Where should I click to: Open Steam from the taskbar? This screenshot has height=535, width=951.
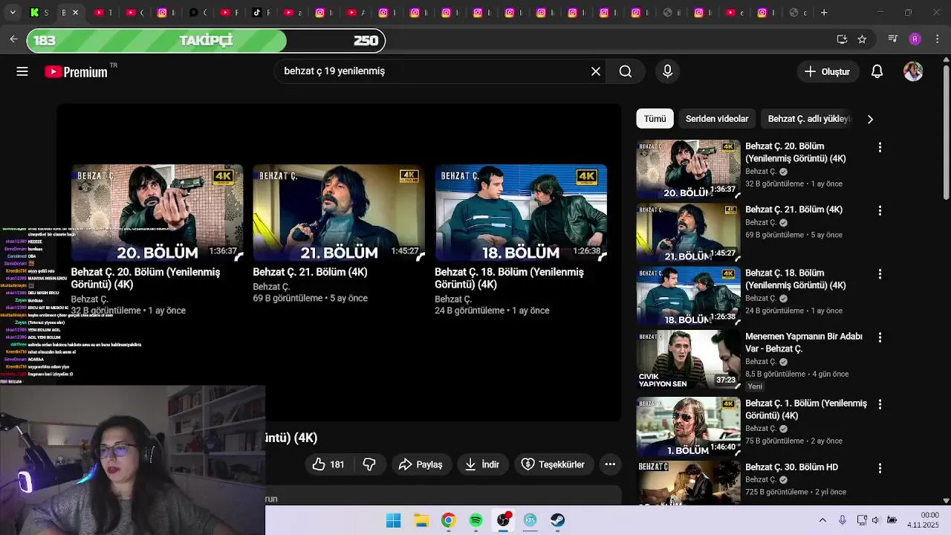coord(557,520)
